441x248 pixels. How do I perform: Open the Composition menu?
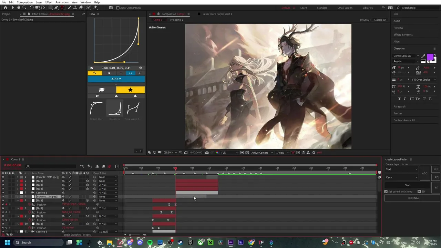[x=25, y=2]
